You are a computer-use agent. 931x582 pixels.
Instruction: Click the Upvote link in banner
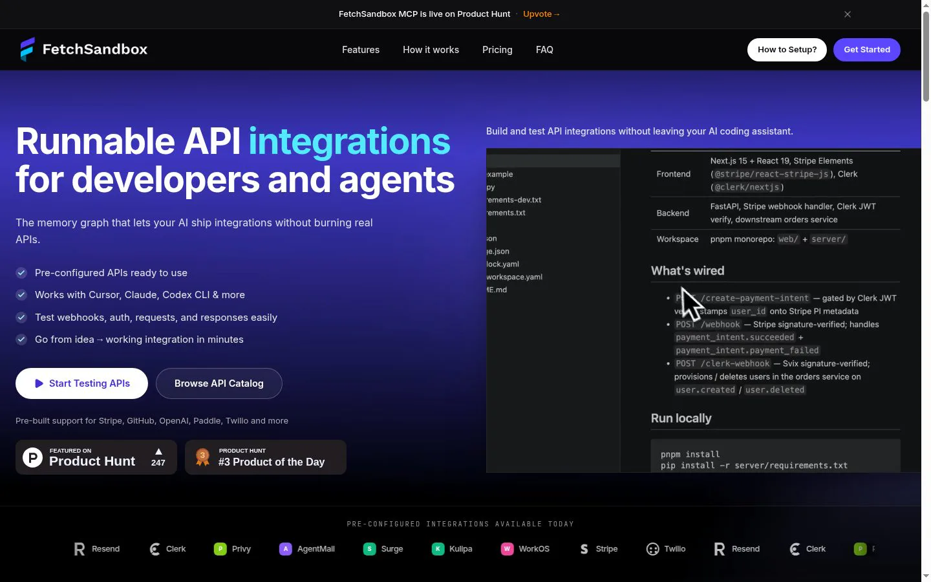tap(542, 14)
